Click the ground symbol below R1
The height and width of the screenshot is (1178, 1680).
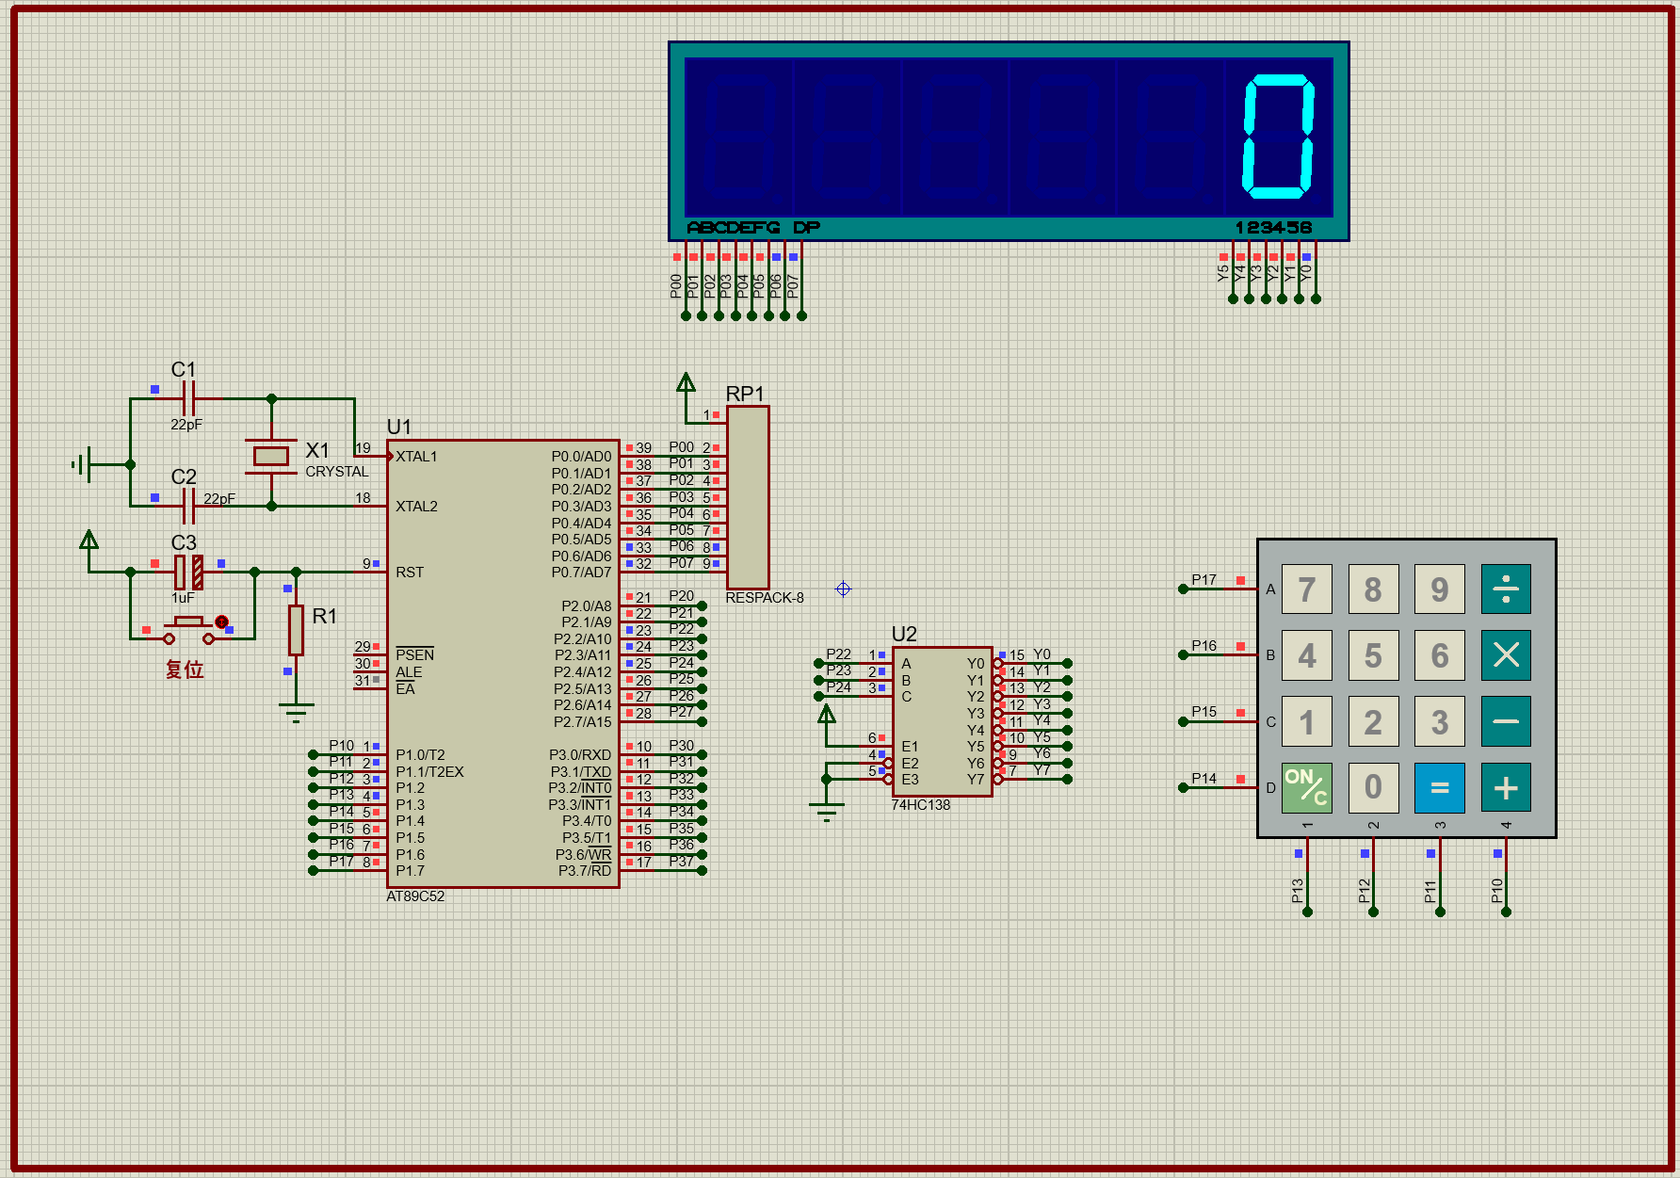[x=296, y=712]
